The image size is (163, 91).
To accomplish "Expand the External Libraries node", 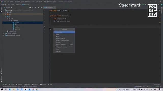I will (4, 33).
